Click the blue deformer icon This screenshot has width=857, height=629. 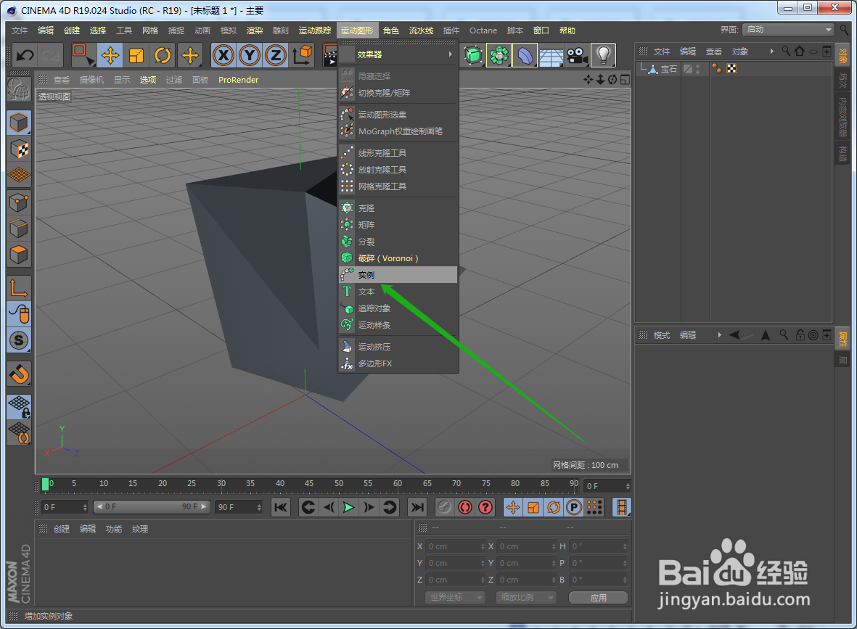click(x=525, y=55)
